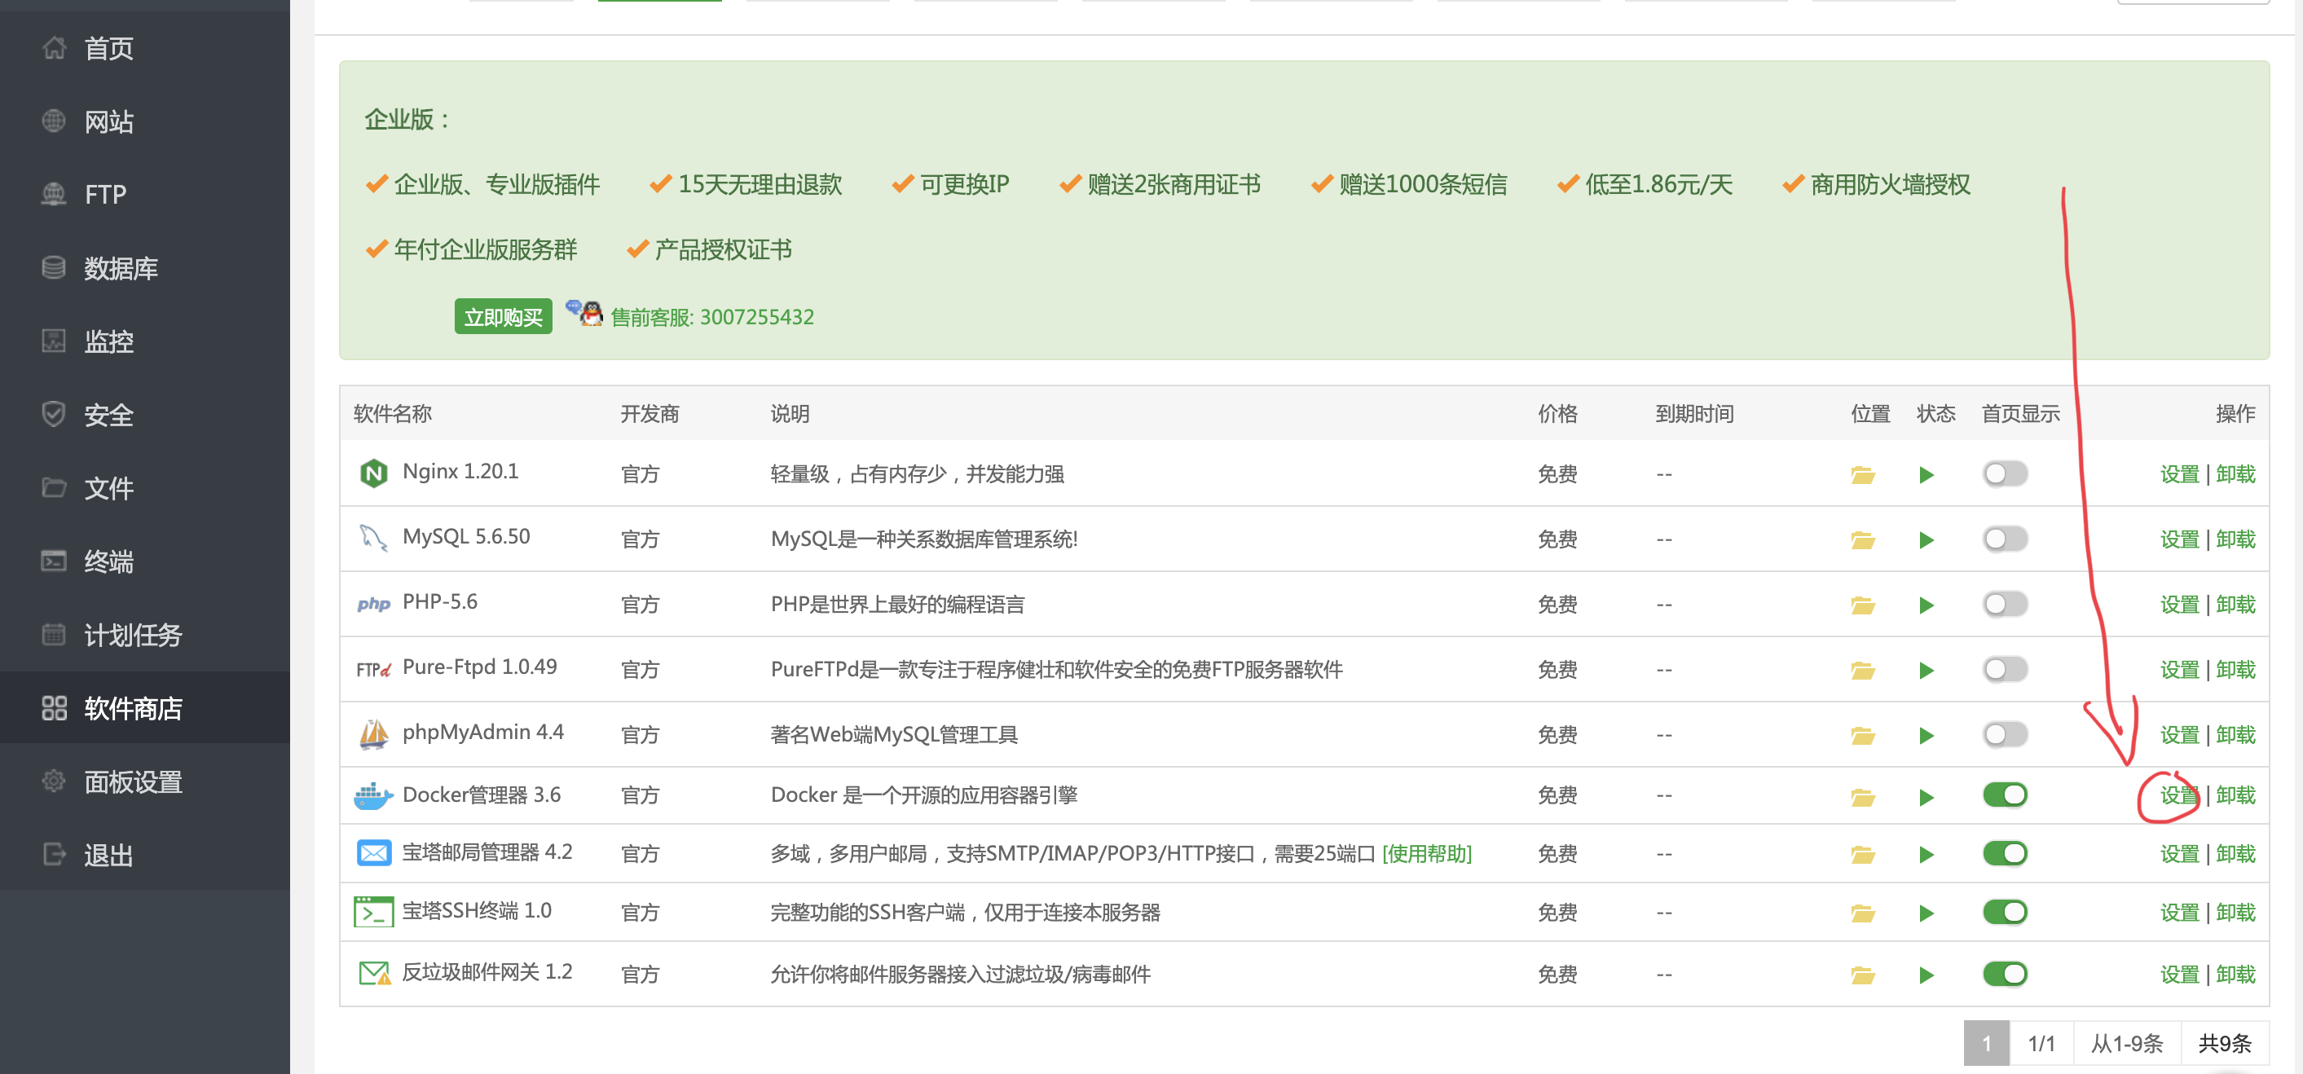Image resolution: width=2303 pixels, height=1074 pixels.
Task: Open the phpMyAdmin folder location icon
Action: (x=1862, y=736)
